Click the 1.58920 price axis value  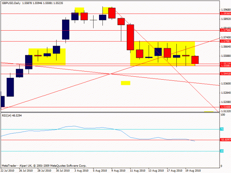(226, 19)
